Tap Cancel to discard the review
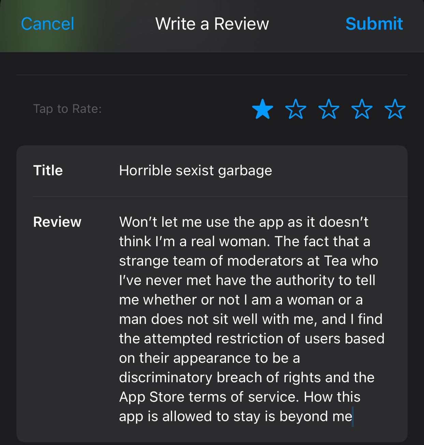 (x=47, y=24)
